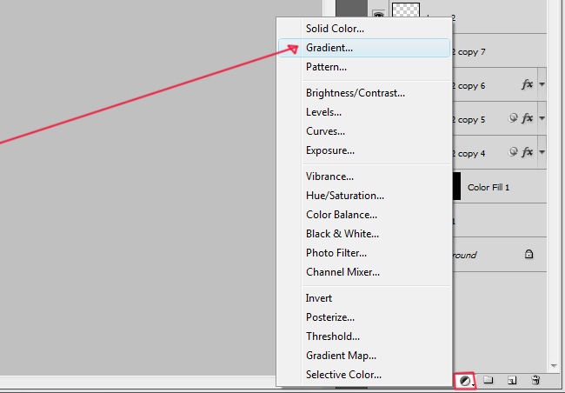565x393 pixels.
Task: Click the fx icon on copy 4 layer
Action: (x=527, y=152)
